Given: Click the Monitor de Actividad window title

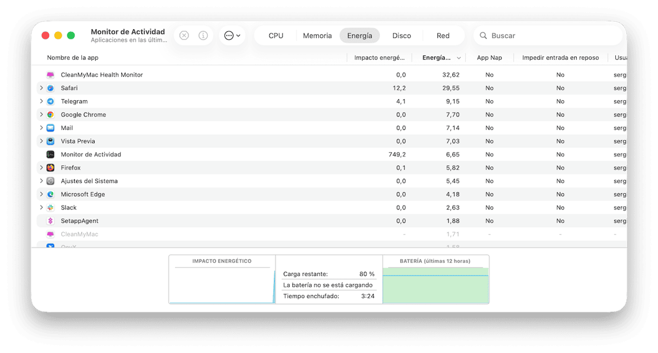Looking at the screenshot, I should [128, 32].
